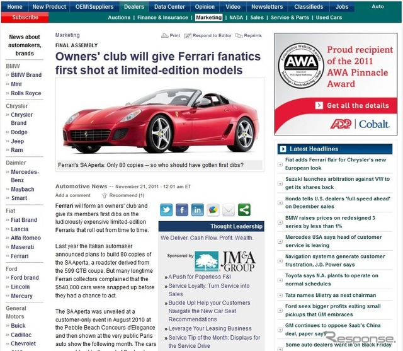The width and height of the screenshot is (403, 351).
Task: Open the Maserati sidebar link
Action: coord(23,247)
